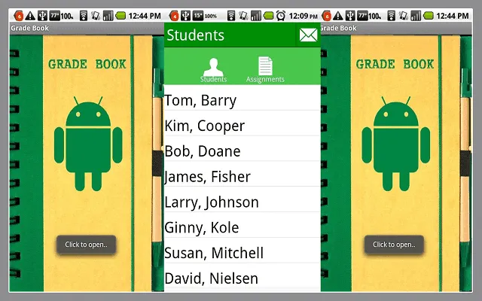Tap Grade Book title bar on right screen
This screenshot has width=482, height=301.
[396, 29]
